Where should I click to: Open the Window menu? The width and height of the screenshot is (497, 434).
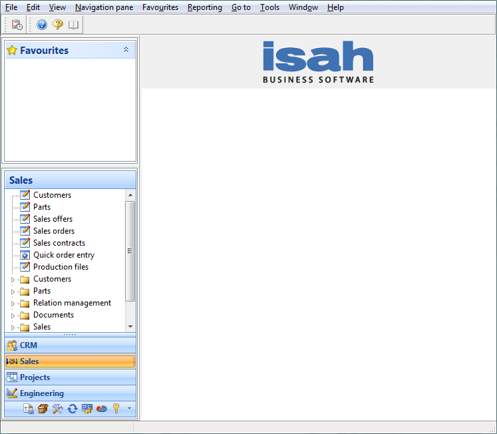[303, 7]
